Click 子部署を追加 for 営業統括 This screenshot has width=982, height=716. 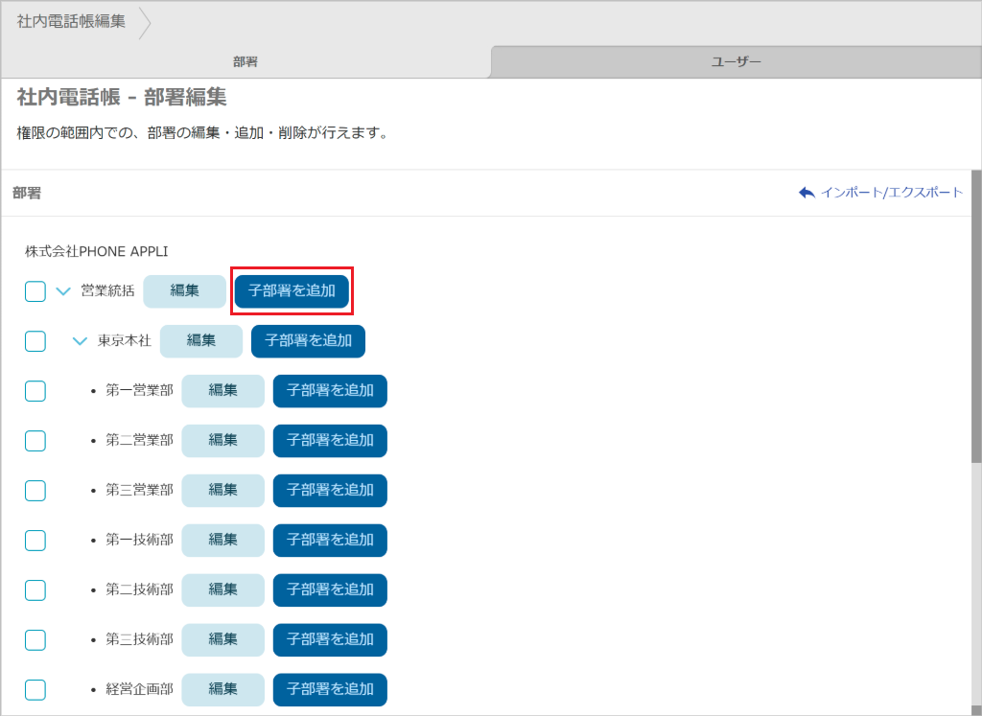click(x=292, y=291)
